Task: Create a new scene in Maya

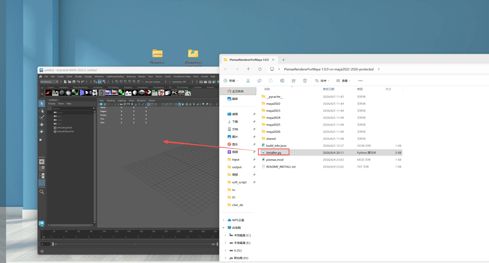Action: click(x=65, y=81)
